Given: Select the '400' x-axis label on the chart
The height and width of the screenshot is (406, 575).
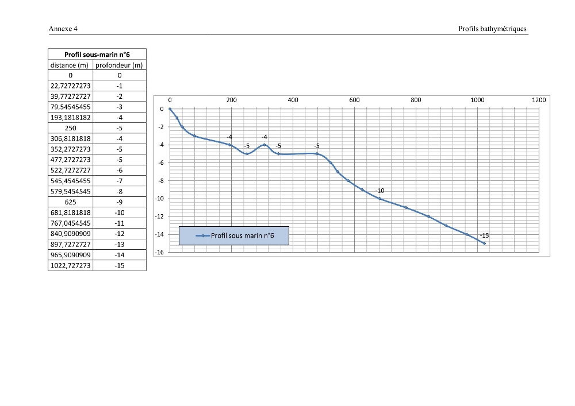Looking at the screenshot, I should (x=293, y=100).
